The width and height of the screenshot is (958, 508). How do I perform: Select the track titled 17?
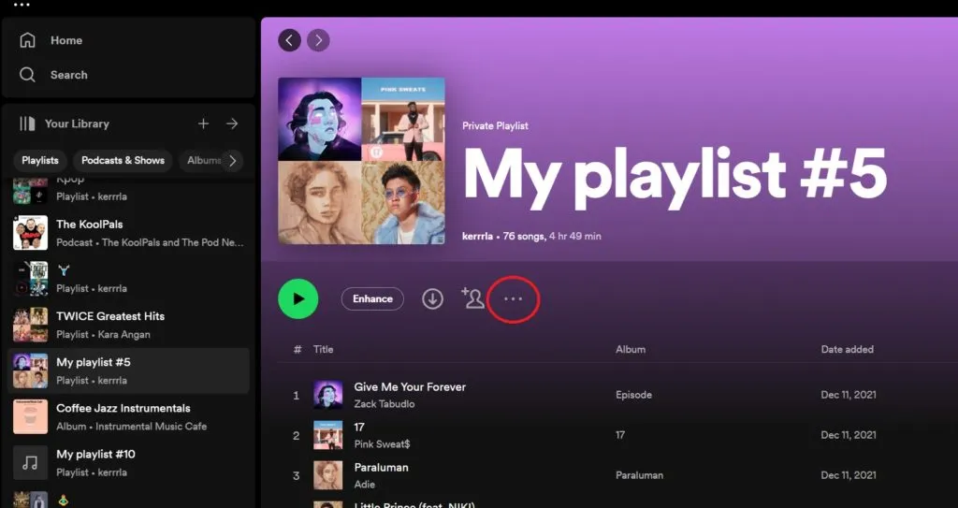[x=359, y=428]
